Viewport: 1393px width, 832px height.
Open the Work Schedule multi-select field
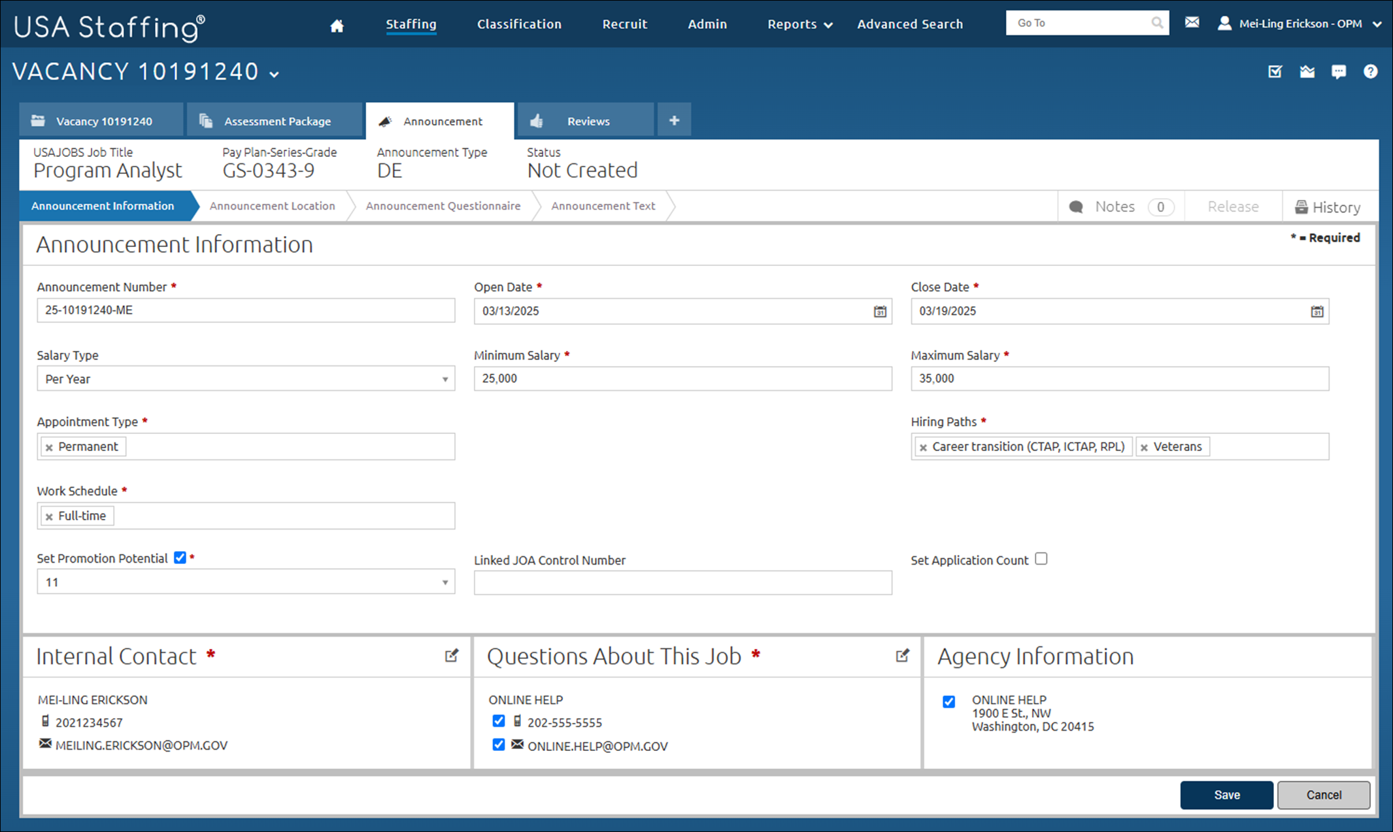[246, 516]
